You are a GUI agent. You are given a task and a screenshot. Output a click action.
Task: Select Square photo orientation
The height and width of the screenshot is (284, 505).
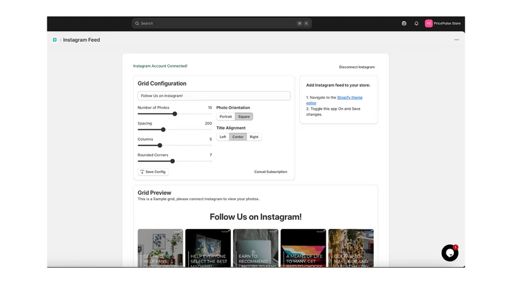pyautogui.click(x=244, y=117)
